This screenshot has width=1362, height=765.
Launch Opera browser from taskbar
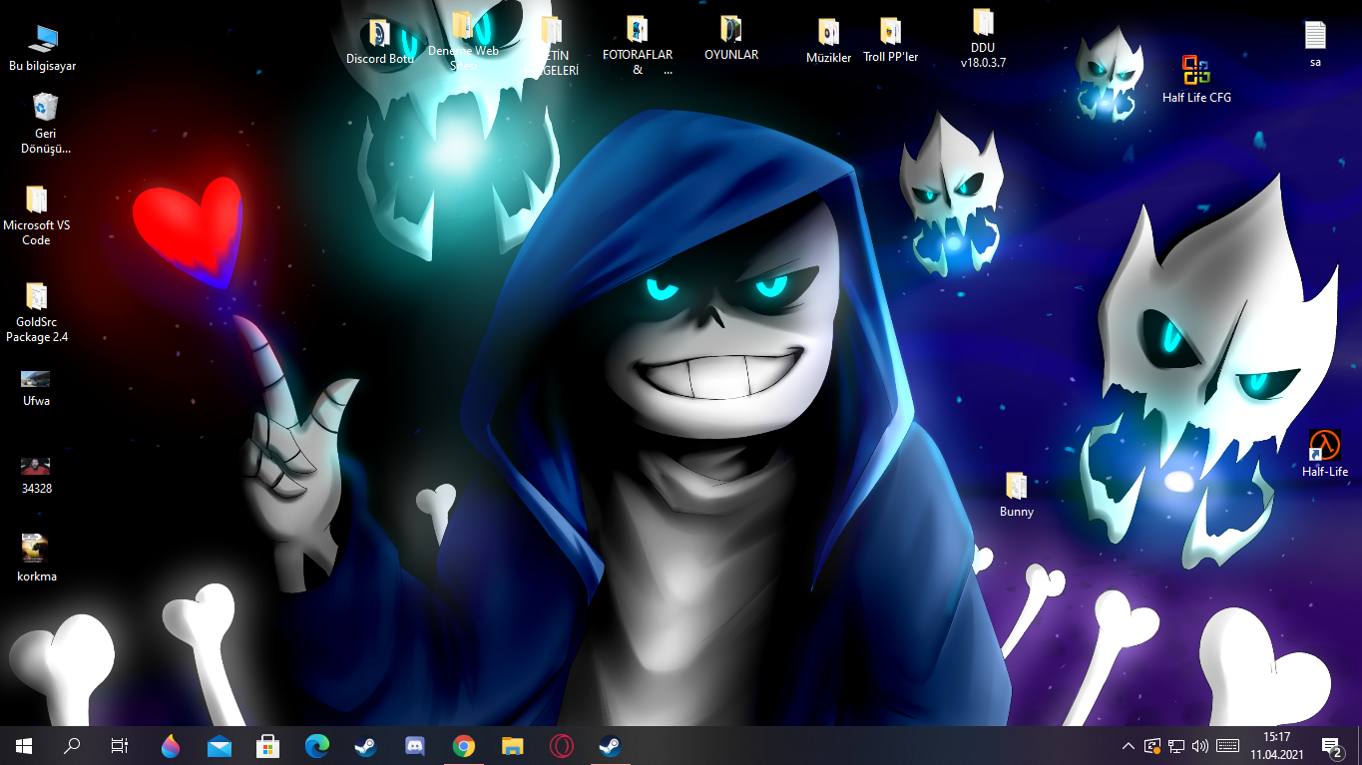click(x=561, y=745)
